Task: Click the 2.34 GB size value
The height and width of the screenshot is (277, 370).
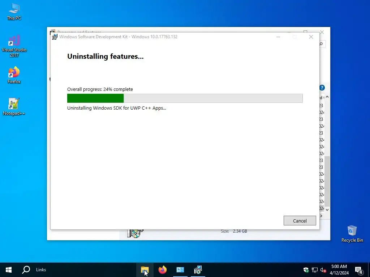Action: pyautogui.click(x=240, y=231)
